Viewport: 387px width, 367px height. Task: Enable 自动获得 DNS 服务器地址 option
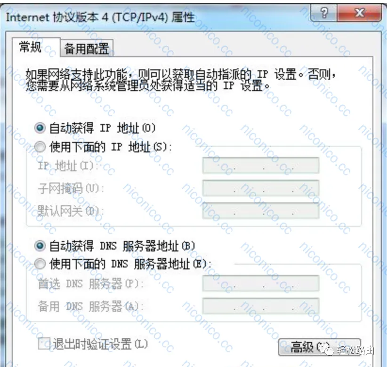click(40, 246)
